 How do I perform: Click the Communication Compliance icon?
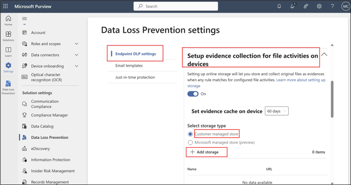pyautogui.click(x=25, y=104)
